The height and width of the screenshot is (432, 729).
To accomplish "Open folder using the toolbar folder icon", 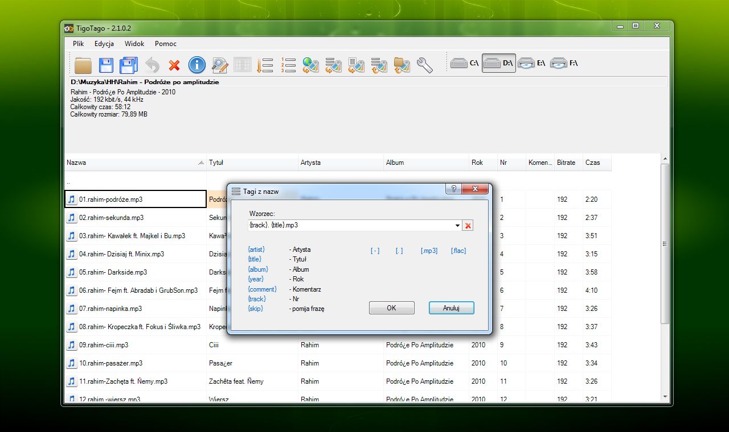I will (83, 64).
